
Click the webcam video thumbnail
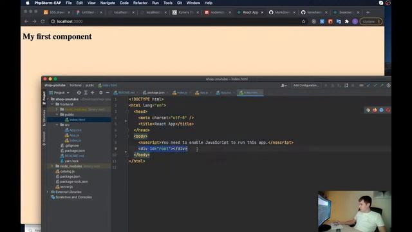tap(355, 211)
